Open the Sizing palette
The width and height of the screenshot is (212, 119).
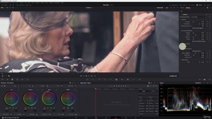click(134, 79)
